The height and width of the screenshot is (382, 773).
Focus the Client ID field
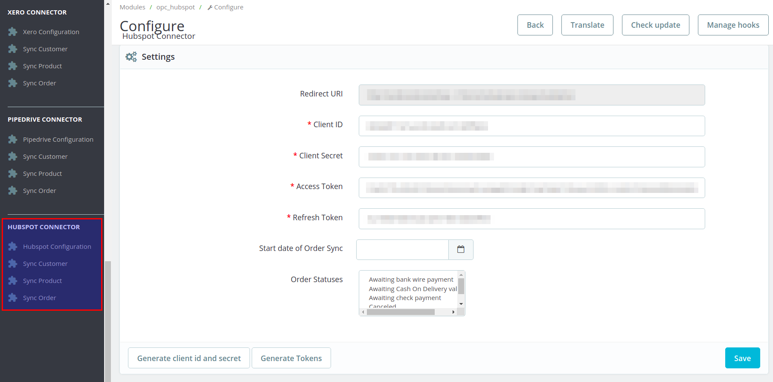[x=532, y=126]
